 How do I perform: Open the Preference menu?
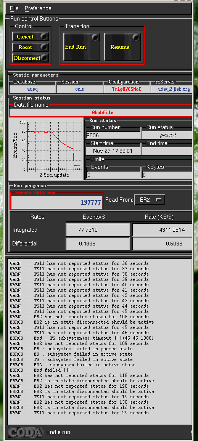click(x=38, y=8)
